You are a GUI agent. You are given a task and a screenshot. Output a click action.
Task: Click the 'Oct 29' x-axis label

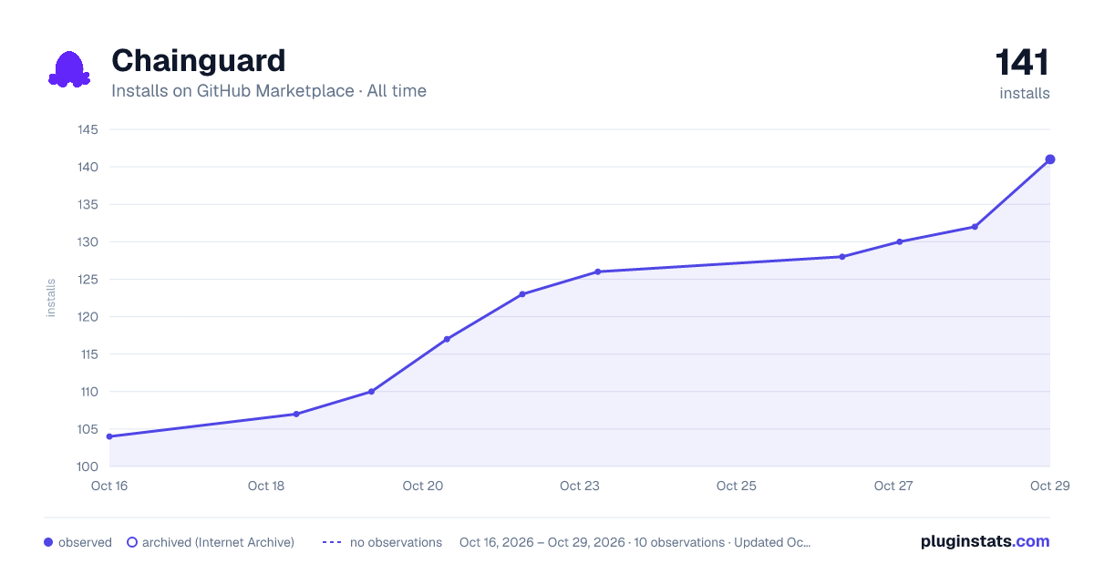click(x=1048, y=486)
